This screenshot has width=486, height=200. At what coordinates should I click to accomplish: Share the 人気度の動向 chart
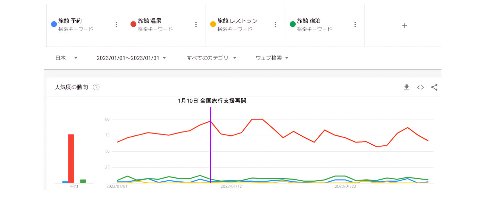(x=434, y=87)
